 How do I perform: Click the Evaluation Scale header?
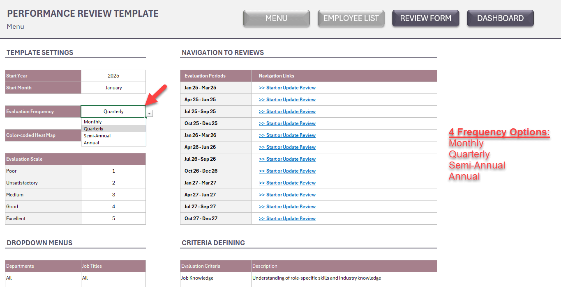tap(75, 159)
